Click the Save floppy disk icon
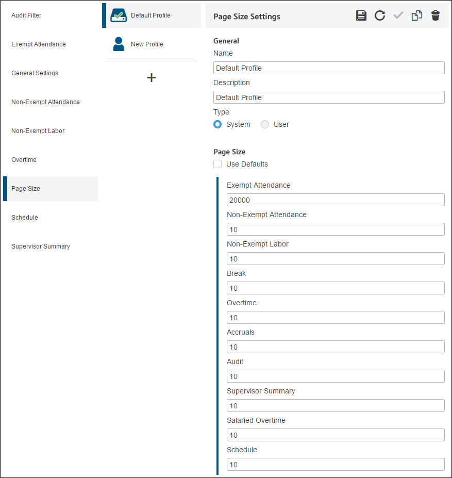This screenshot has width=452, height=478. tap(361, 15)
